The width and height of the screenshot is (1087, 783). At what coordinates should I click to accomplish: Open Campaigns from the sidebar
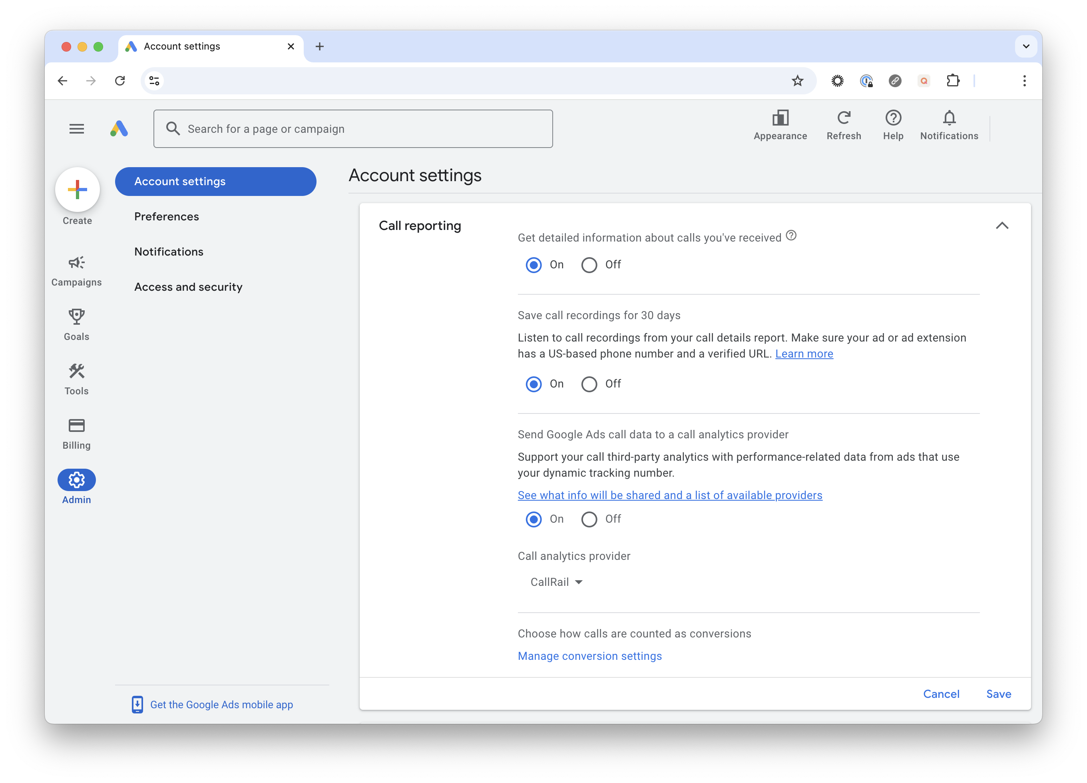pyautogui.click(x=77, y=272)
